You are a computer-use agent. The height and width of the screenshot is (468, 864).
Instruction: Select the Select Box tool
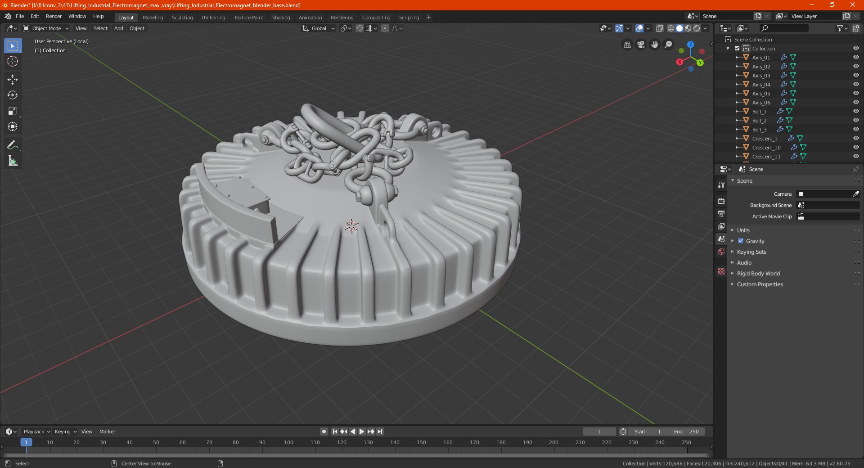(x=13, y=46)
